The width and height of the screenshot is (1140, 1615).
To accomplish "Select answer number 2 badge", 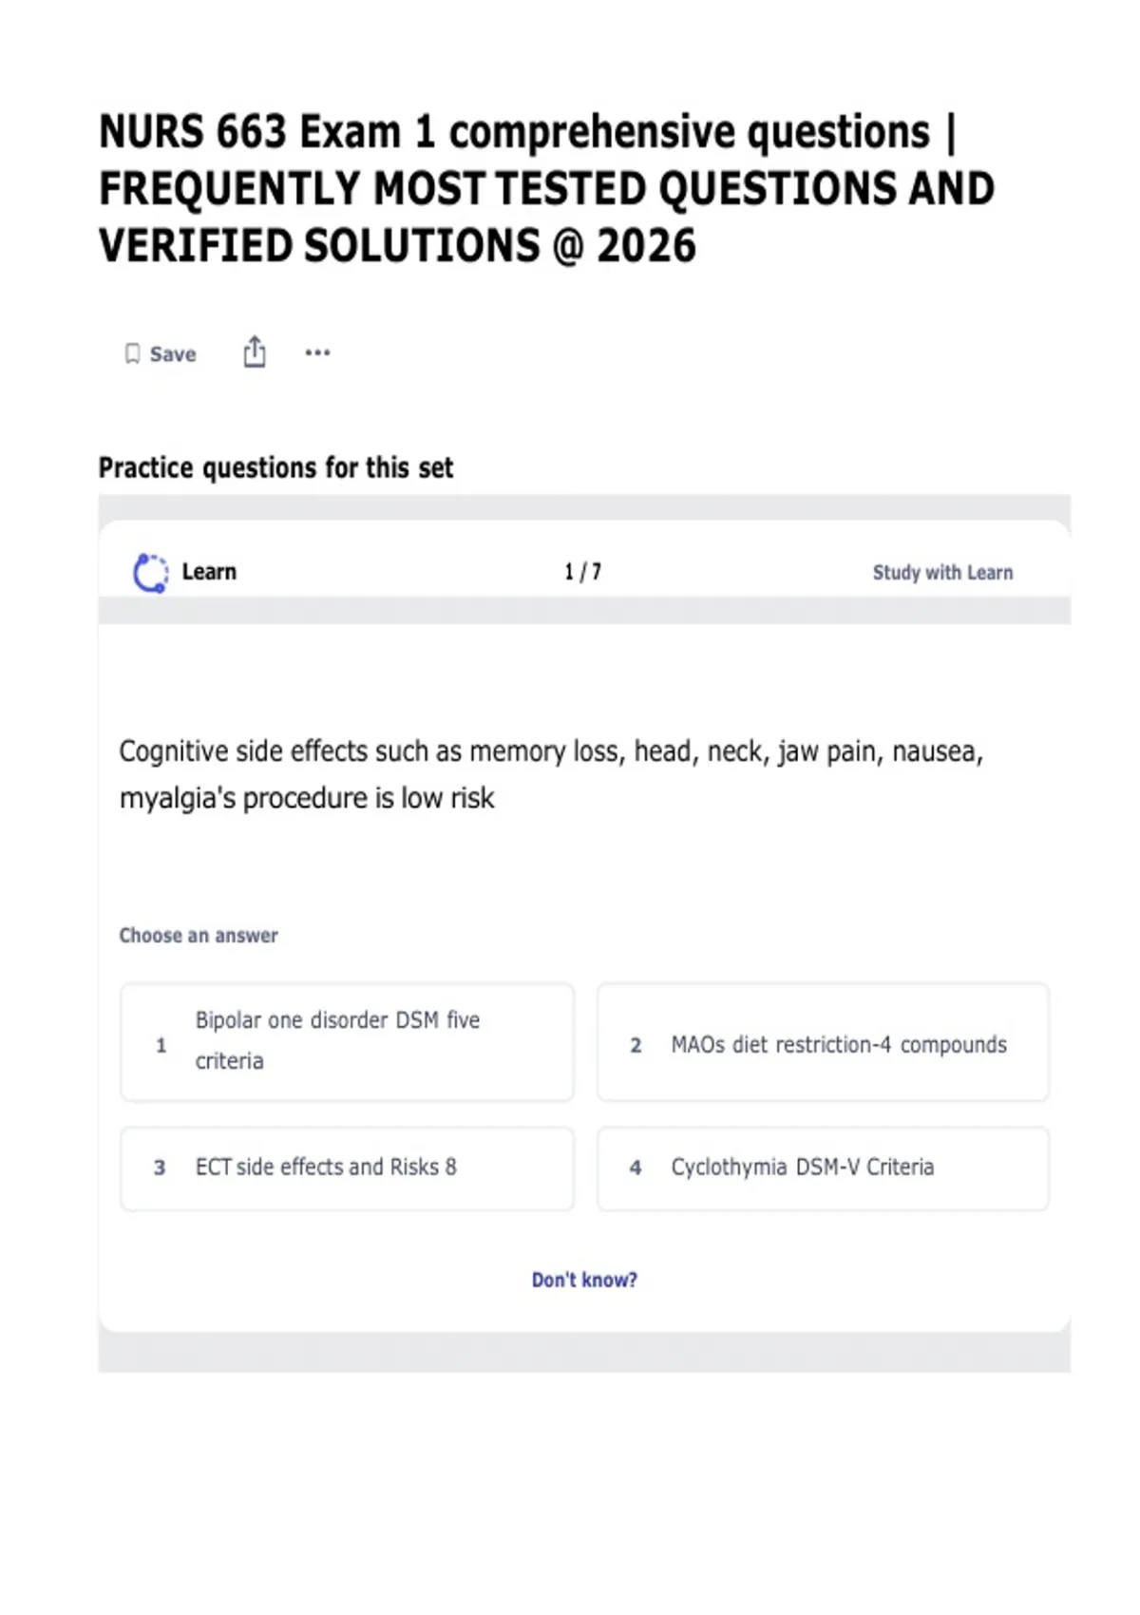I will click(636, 1045).
